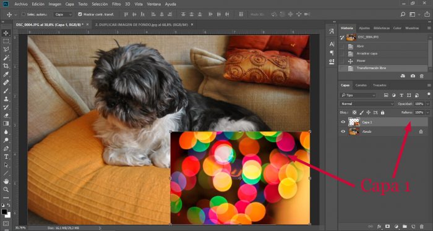
Task: Toggle lock position icon
Action: (x=369, y=112)
